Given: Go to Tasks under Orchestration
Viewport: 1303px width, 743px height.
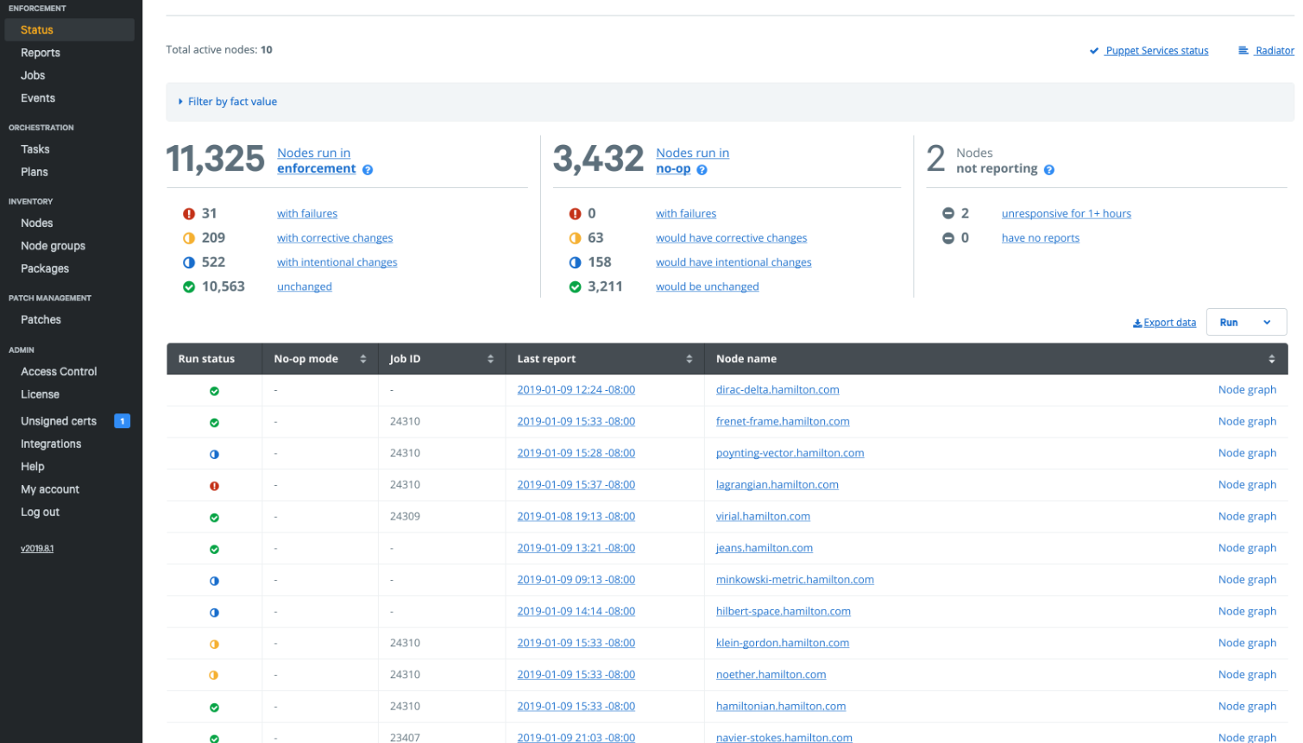Looking at the screenshot, I should (x=35, y=149).
